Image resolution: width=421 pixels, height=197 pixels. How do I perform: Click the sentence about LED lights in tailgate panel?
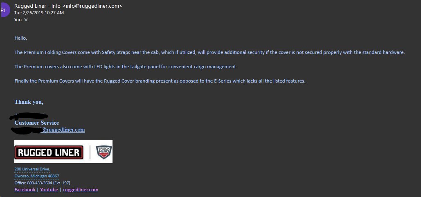[x=126, y=67]
